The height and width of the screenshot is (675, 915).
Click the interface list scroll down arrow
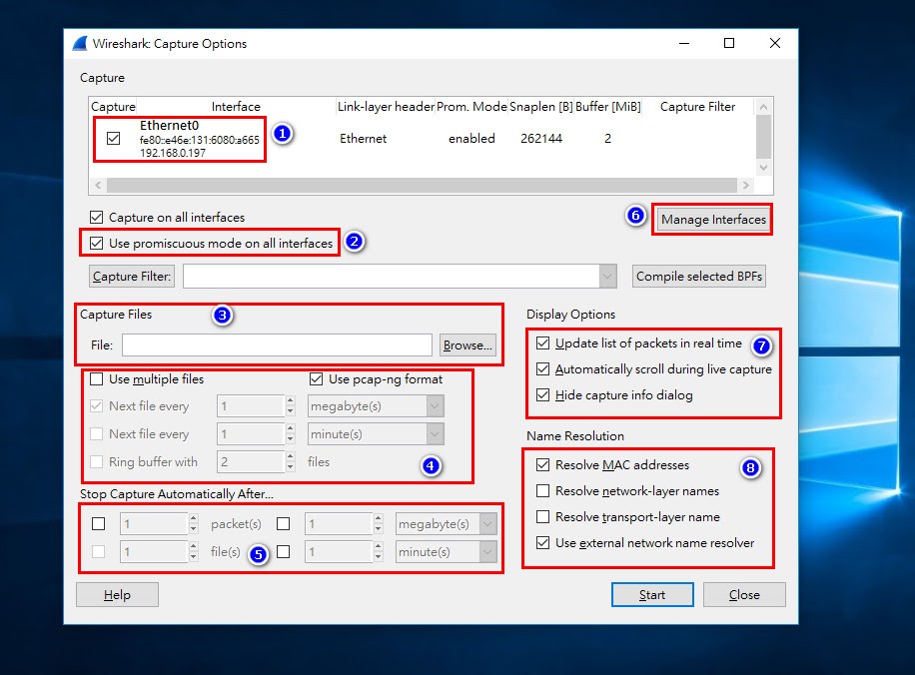coord(763,168)
